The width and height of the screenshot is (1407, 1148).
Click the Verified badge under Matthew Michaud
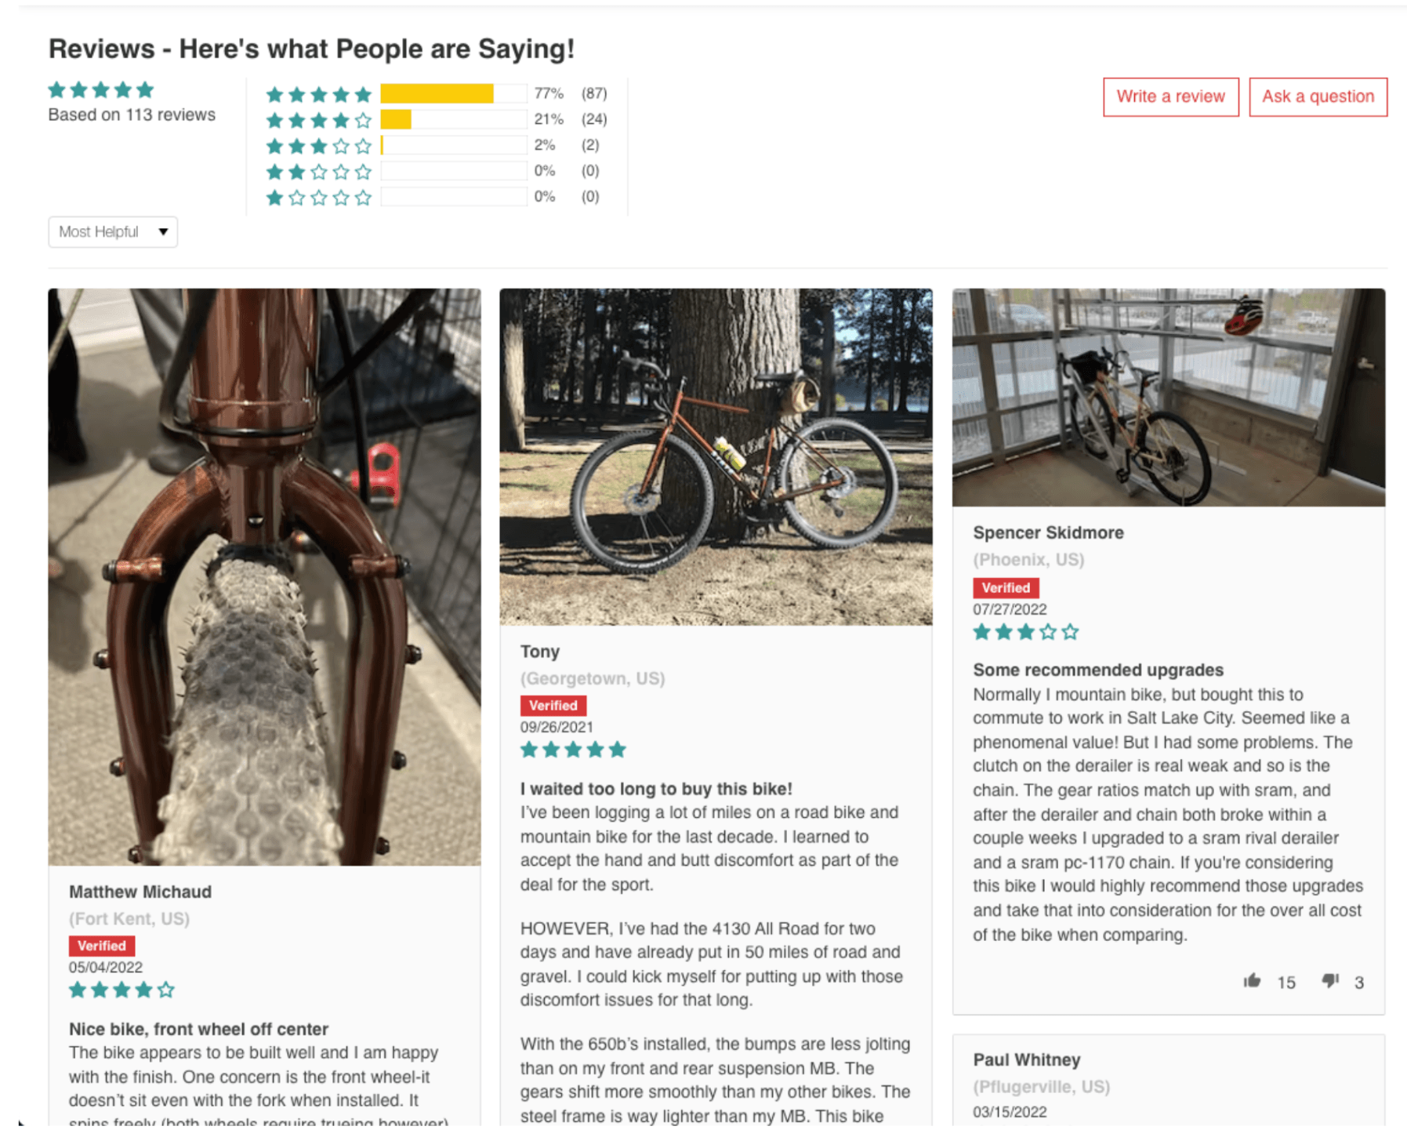pyautogui.click(x=102, y=946)
